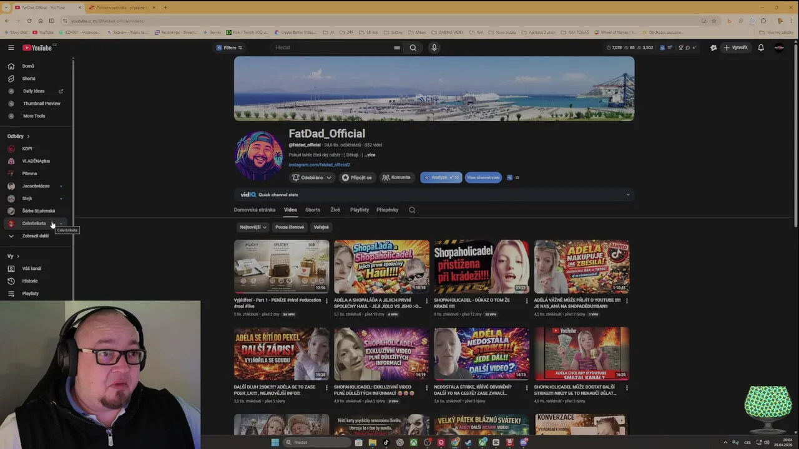
Task: Expand the Odběry section header
Action: coord(19,136)
